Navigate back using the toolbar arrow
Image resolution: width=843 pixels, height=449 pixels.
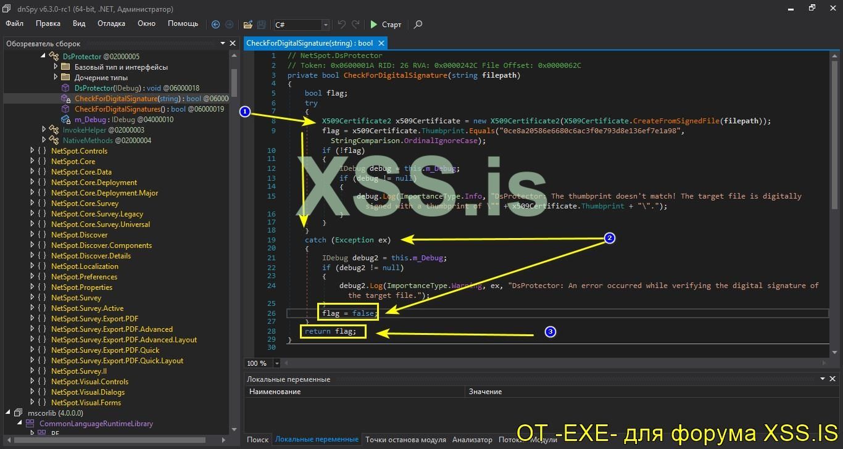click(215, 25)
